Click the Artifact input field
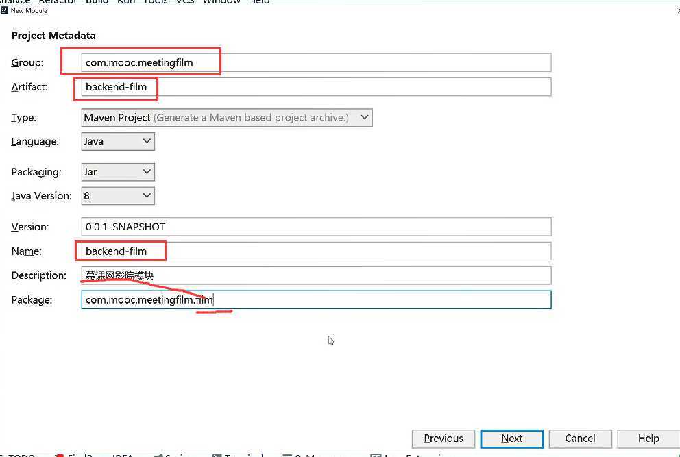The image size is (680, 457). coord(316,87)
